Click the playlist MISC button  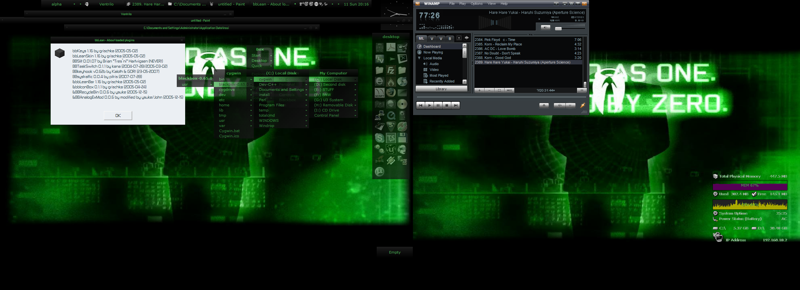[509, 90]
